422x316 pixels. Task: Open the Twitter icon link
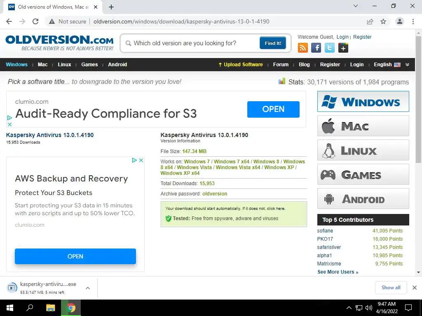point(329,48)
